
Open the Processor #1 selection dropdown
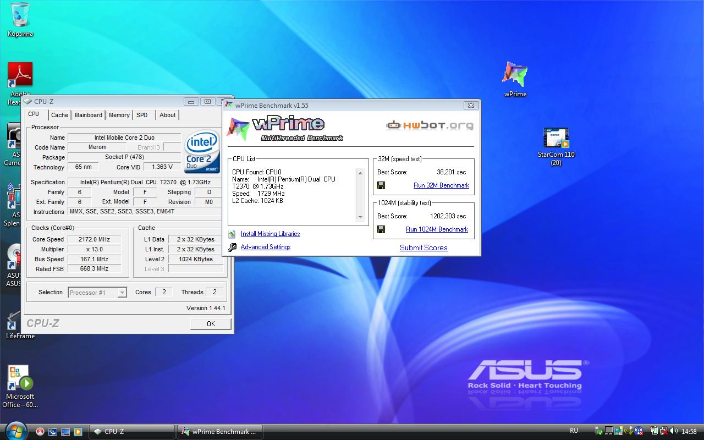click(97, 293)
